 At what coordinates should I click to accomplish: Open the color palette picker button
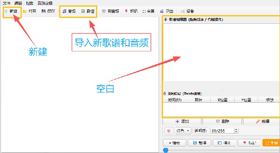(x=169, y=131)
